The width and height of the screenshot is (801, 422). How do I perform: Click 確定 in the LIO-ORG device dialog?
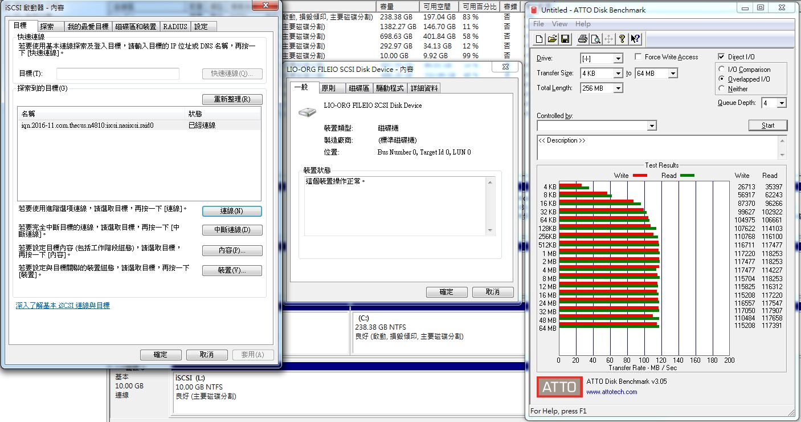[447, 292]
